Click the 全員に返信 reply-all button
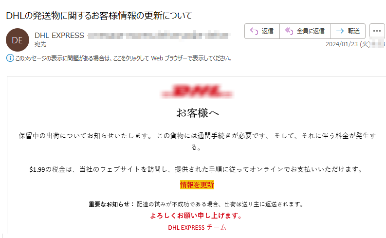The width and height of the screenshot is (386, 238). pyautogui.click(x=305, y=31)
